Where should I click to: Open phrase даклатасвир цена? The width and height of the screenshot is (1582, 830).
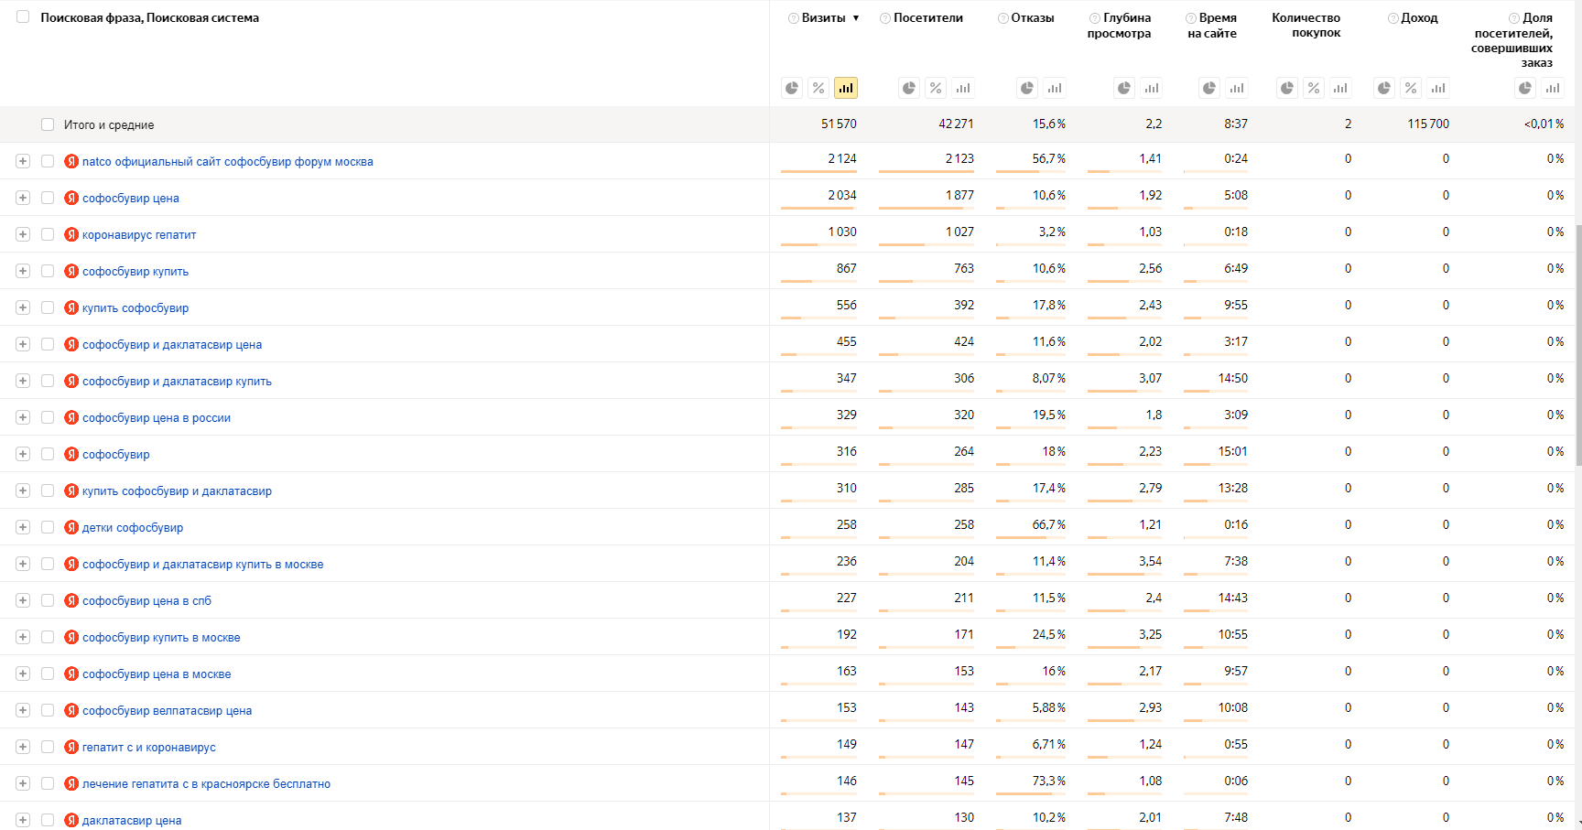[x=132, y=820]
